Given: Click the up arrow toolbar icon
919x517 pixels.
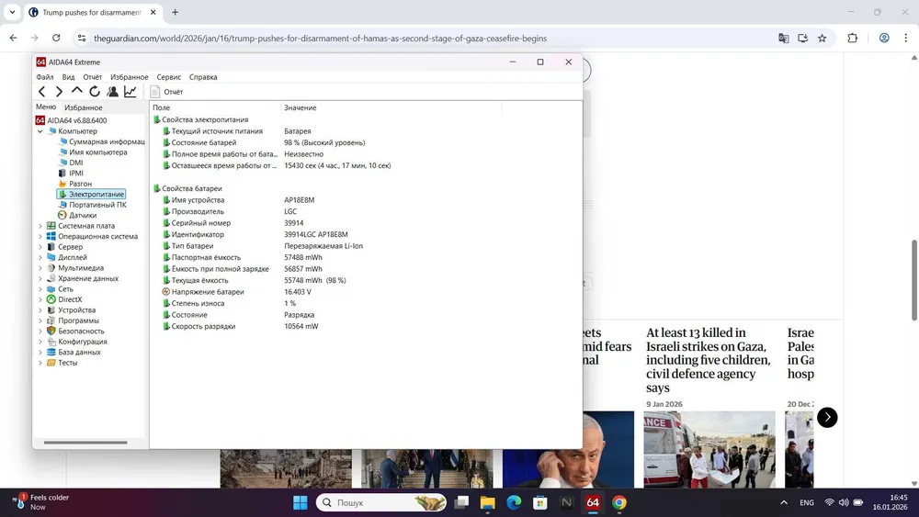Looking at the screenshot, I should [77, 92].
